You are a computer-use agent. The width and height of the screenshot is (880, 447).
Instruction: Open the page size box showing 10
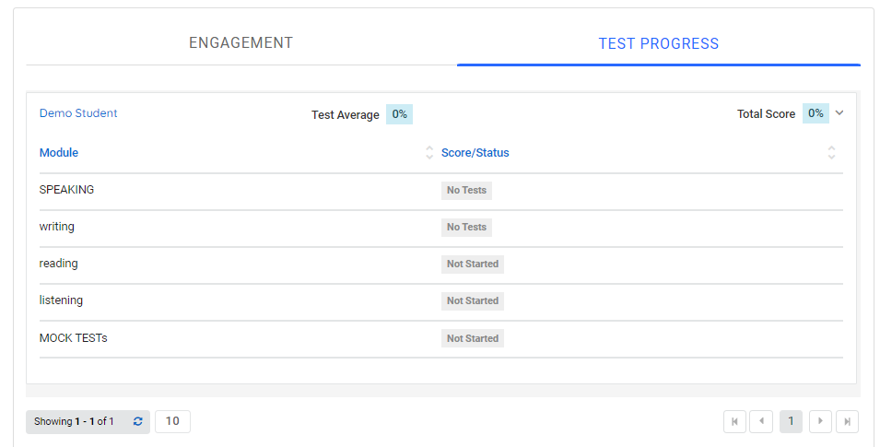pos(172,421)
